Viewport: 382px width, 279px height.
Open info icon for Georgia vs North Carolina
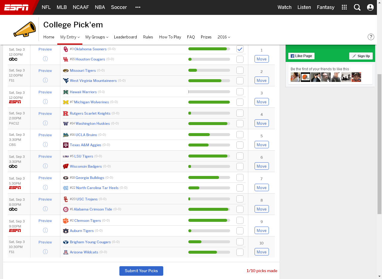[x=45, y=187]
